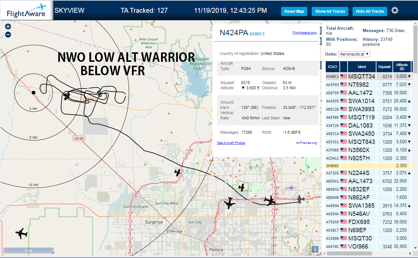
Task: Open AirFrames.org link
Action: 306,143
